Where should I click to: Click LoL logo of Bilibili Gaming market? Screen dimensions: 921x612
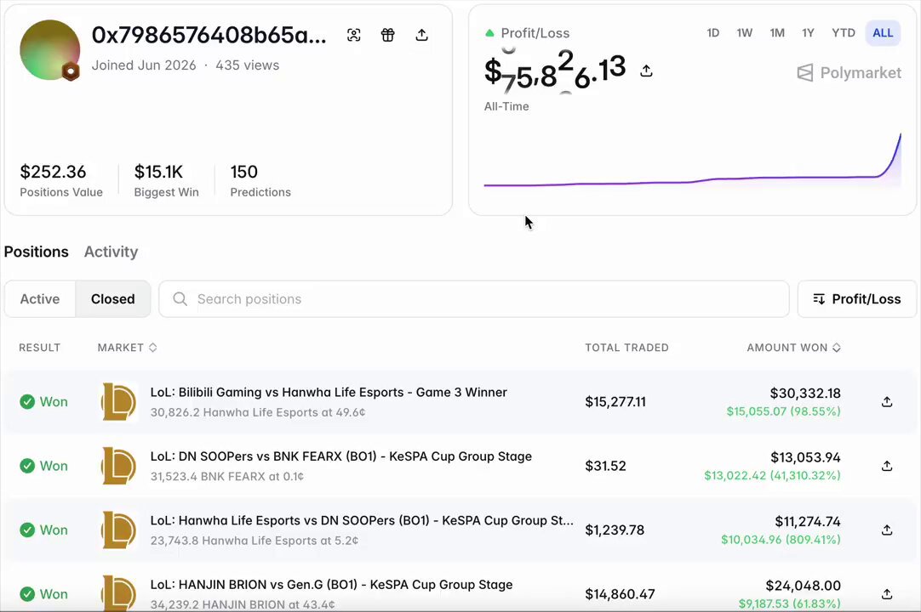tap(119, 402)
